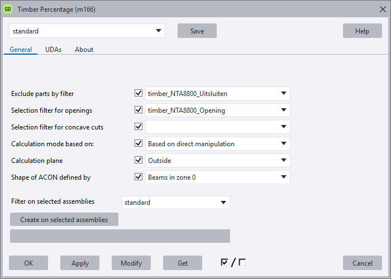Open the timber_NTA8800_Uitsluiten dropdown
The width and height of the screenshot is (391, 279).
[284, 93]
